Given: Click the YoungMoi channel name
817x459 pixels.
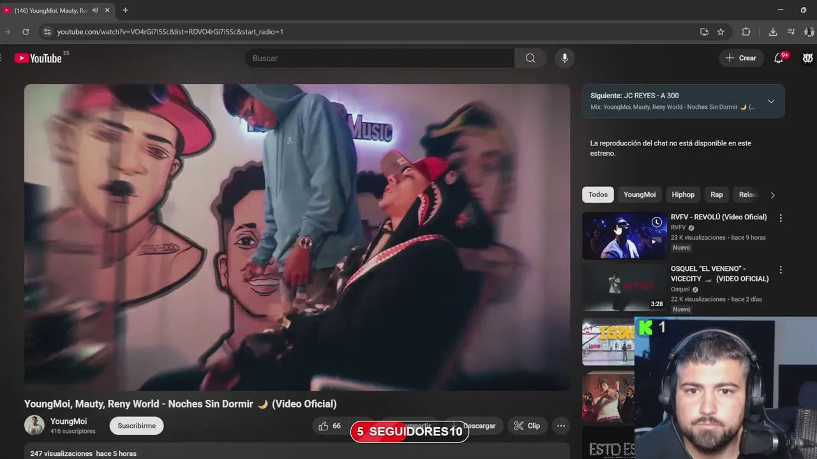Looking at the screenshot, I should [x=68, y=421].
